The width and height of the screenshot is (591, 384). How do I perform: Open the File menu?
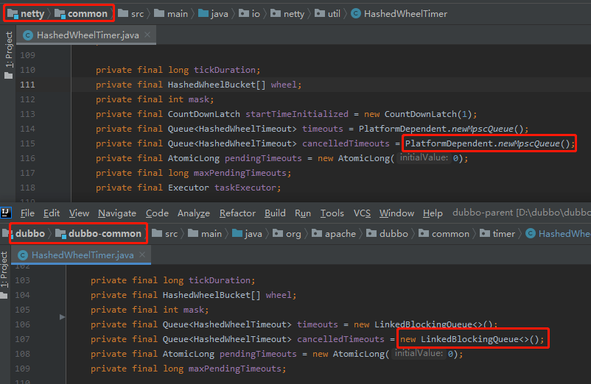tap(27, 213)
